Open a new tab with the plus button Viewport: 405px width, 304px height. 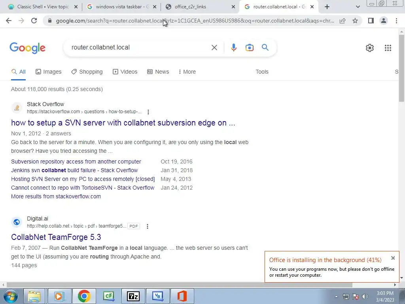coord(327,7)
